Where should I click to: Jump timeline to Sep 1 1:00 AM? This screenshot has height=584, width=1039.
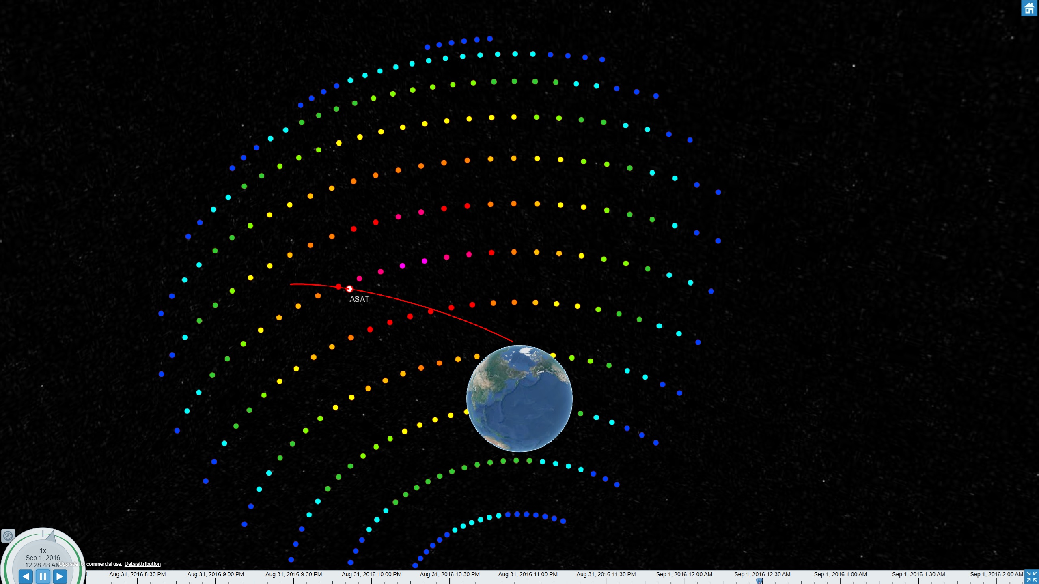(x=840, y=575)
